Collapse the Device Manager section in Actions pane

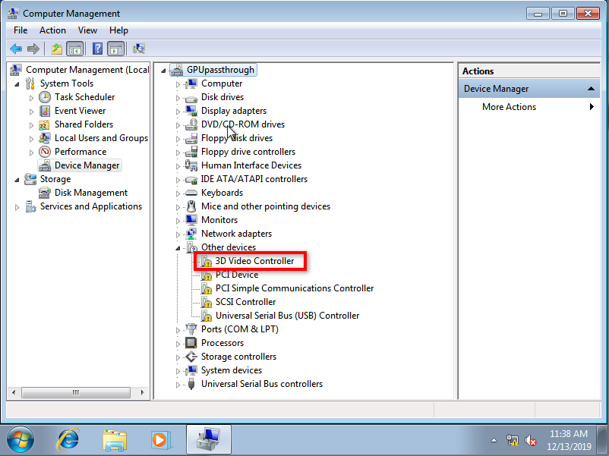pyautogui.click(x=590, y=88)
